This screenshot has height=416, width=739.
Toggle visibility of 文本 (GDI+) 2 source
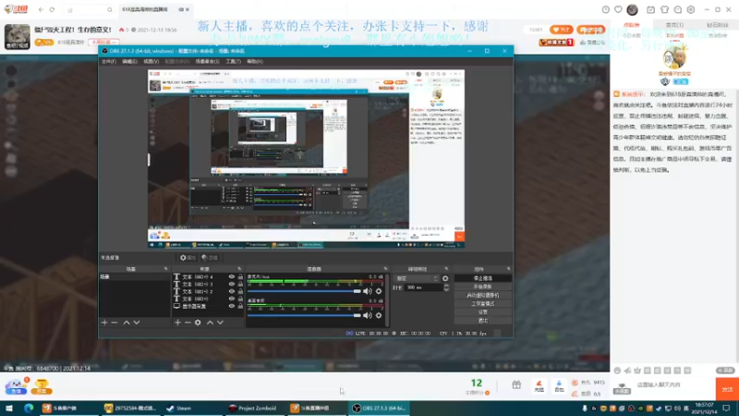coord(232,291)
